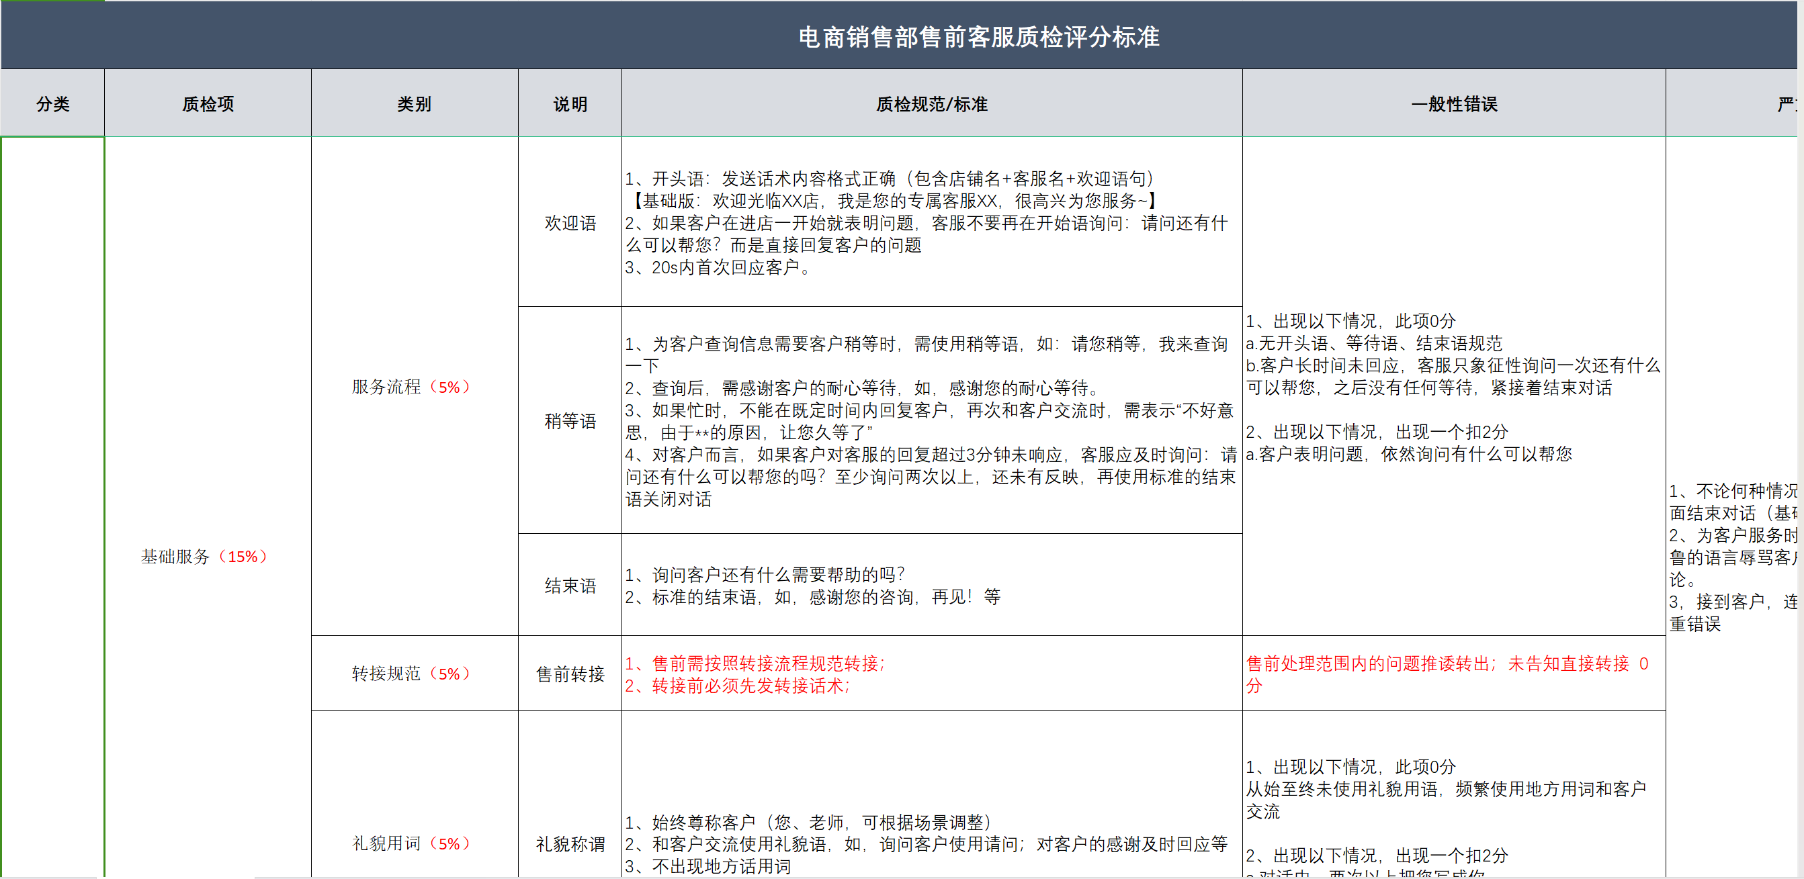Select the 稍等语 cell
The image size is (1804, 879).
pyautogui.click(x=570, y=420)
